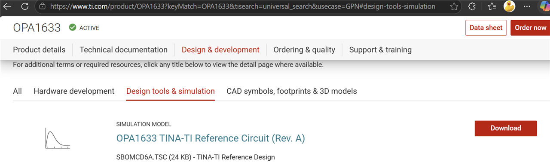Open Support & training section
This screenshot has width=550, height=165.
pyautogui.click(x=380, y=50)
